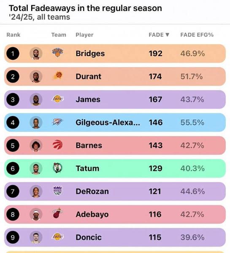Image resolution: width=230 pixels, height=253 pixels.
Task: Open the Gilgeous-Alexa... player name
Action: (108, 122)
